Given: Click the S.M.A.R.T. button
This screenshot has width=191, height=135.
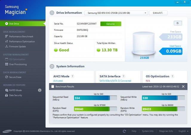Looking at the screenshot, I should coord(158,13).
